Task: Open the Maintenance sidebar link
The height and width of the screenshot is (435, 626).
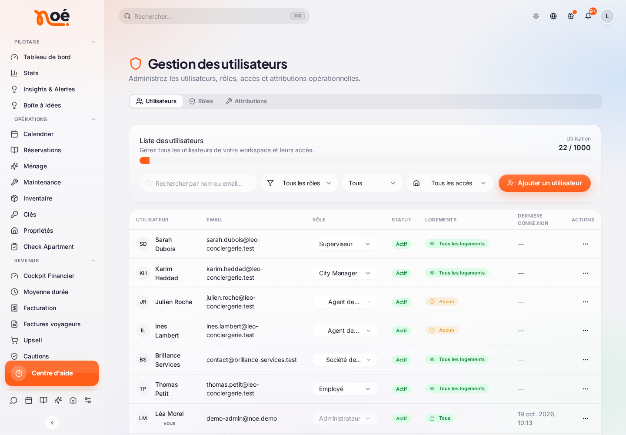Action: click(52, 182)
